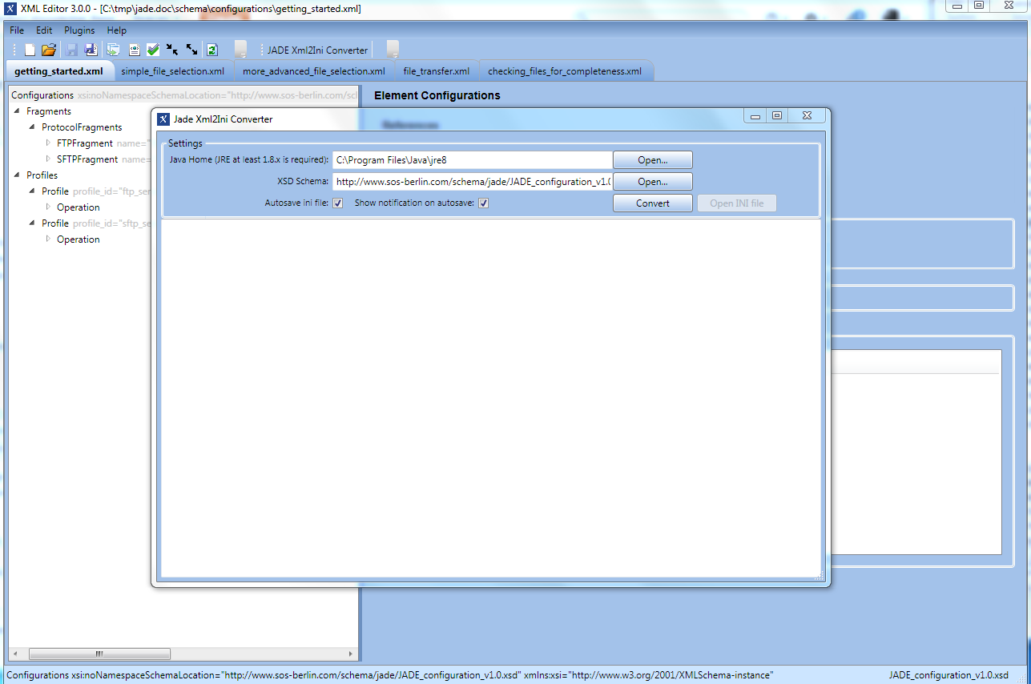This screenshot has height=684, width=1031.
Task: Click JADE_configuration_v1.0.xsd in status bar
Action: 948,675
